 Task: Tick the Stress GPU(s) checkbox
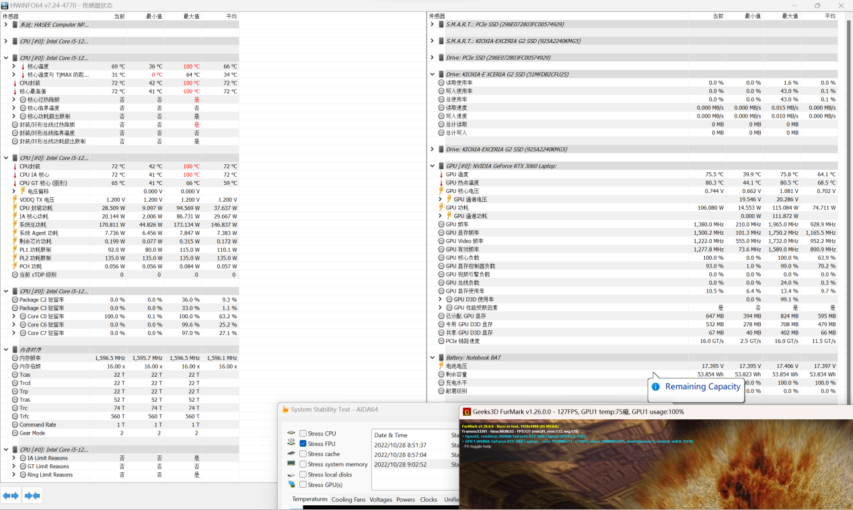pyautogui.click(x=303, y=484)
